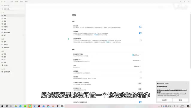This screenshot has height=108, width=191.
Task: Open the 连接 coding section
Action: tap(5, 57)
